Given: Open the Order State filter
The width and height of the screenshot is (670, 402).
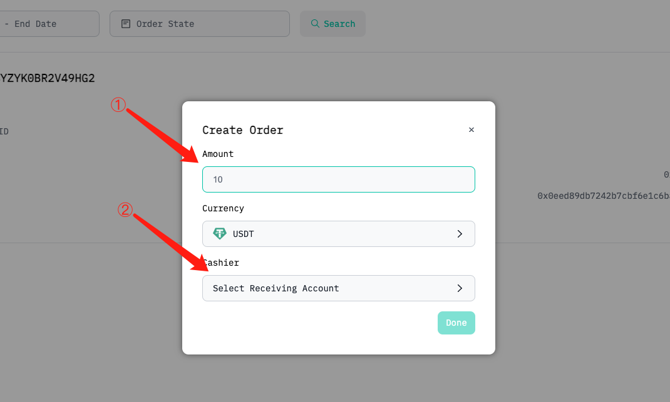Looking at the screenshot, I should pyautogui.click(x=199, y=23).
